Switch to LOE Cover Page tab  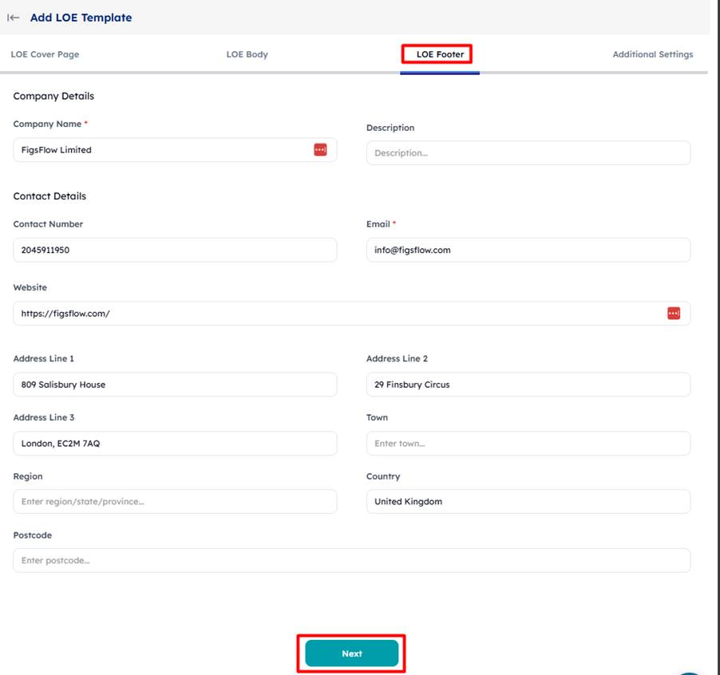(45, 54)
